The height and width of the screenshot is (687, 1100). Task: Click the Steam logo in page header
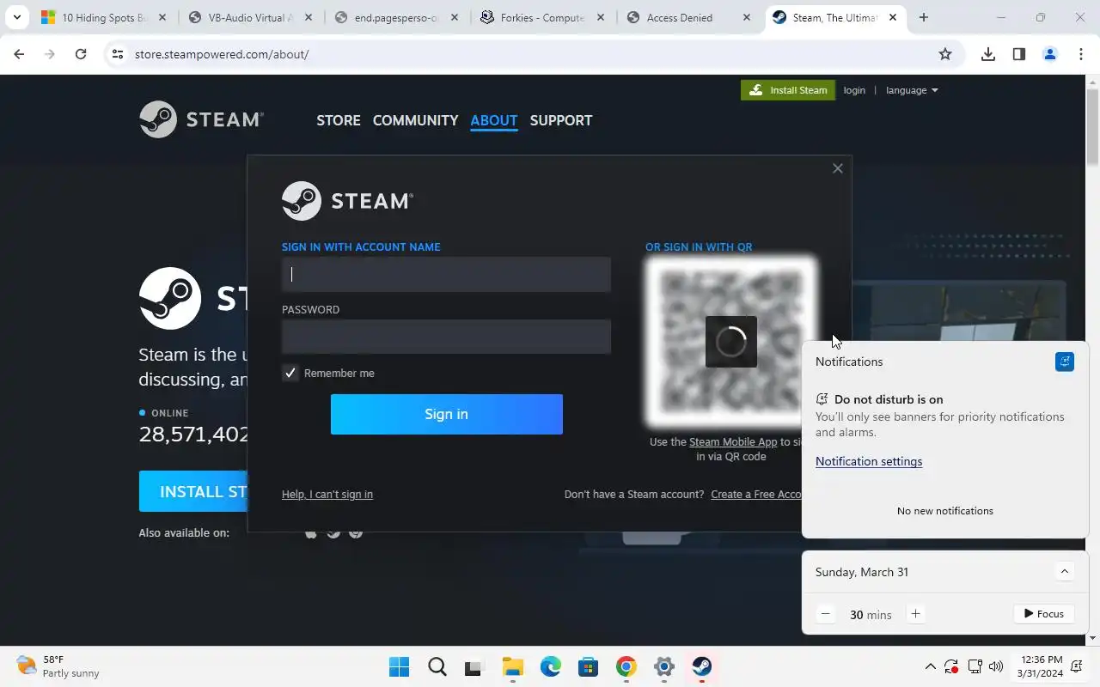pos(201,119)
